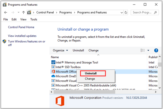This screenshot has width=163, height=109.
Task: Click Programs and Features breadcrumb segment
Action: [x=92, y=12]
